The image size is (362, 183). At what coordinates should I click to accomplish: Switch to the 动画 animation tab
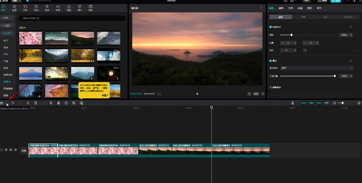[300, 8]
